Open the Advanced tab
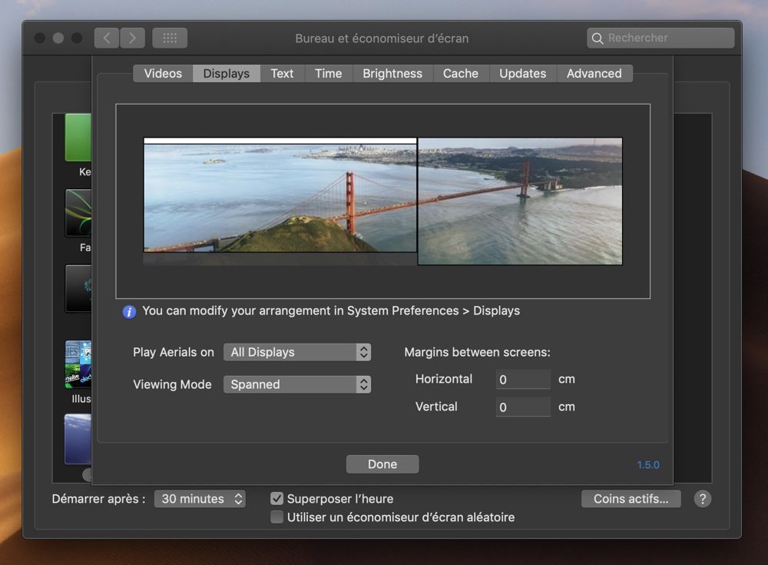Image resolution: width=768 pixels, height=565 pixels. pyautogui.click(x=594, y=74)
